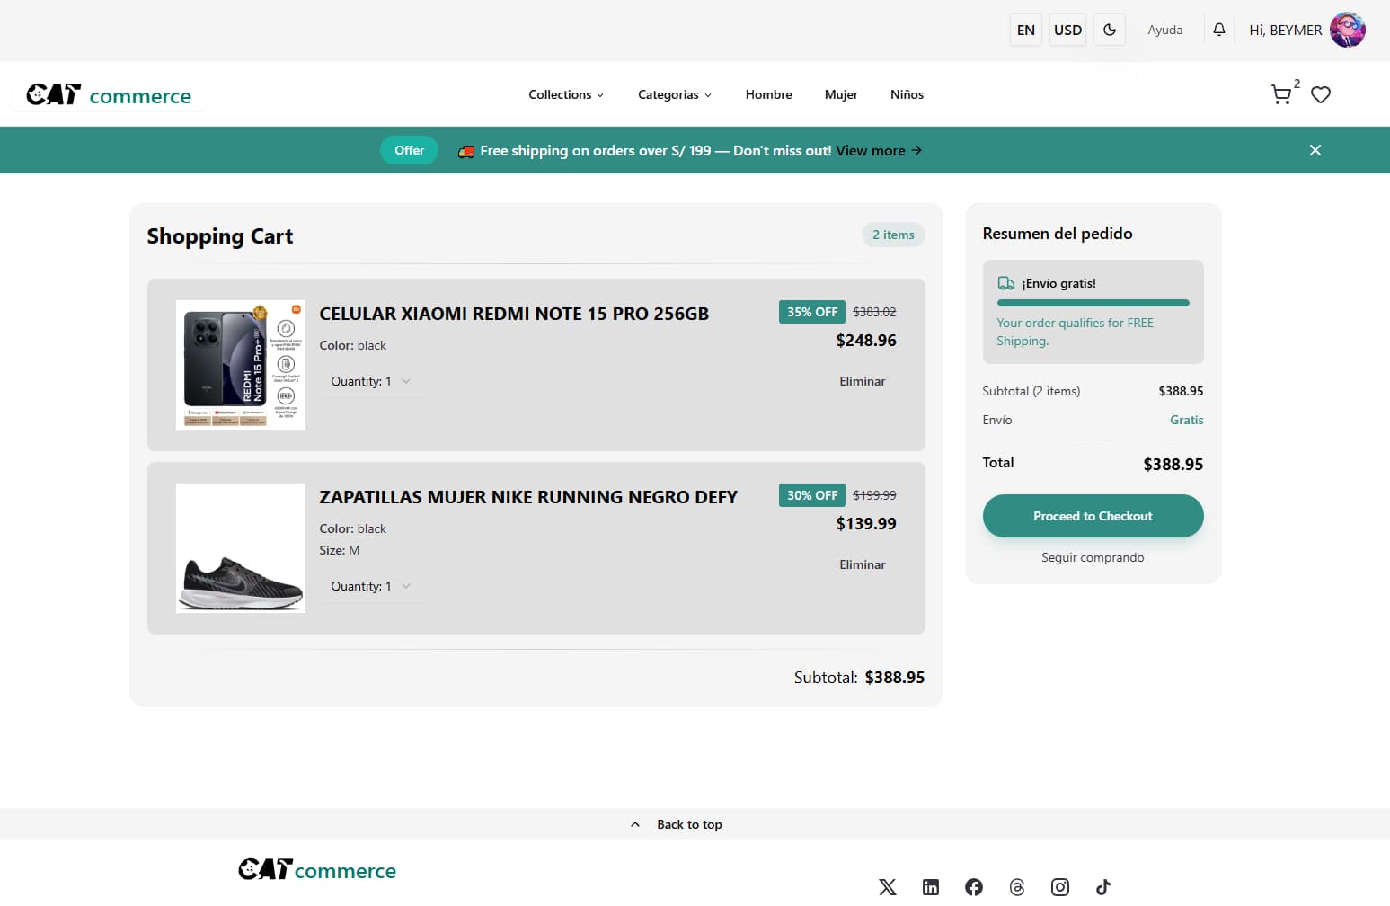
Task: Click the free shipping progress bar
Action: pyautogui.click(x=1093, y=303)
